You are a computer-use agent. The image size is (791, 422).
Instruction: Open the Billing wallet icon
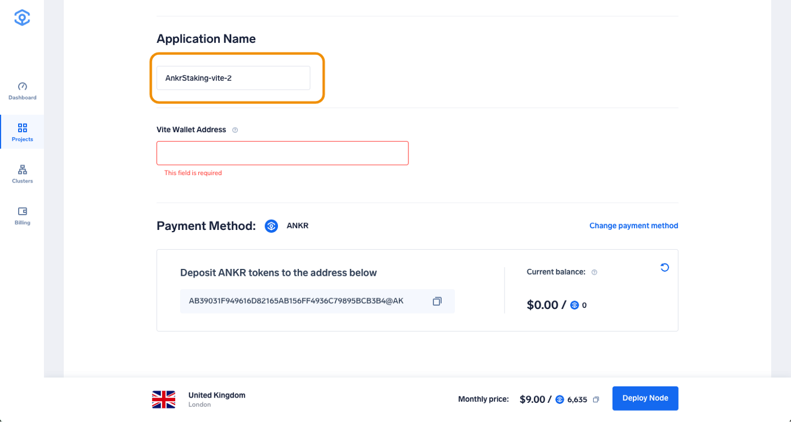[x=22, y=211]
